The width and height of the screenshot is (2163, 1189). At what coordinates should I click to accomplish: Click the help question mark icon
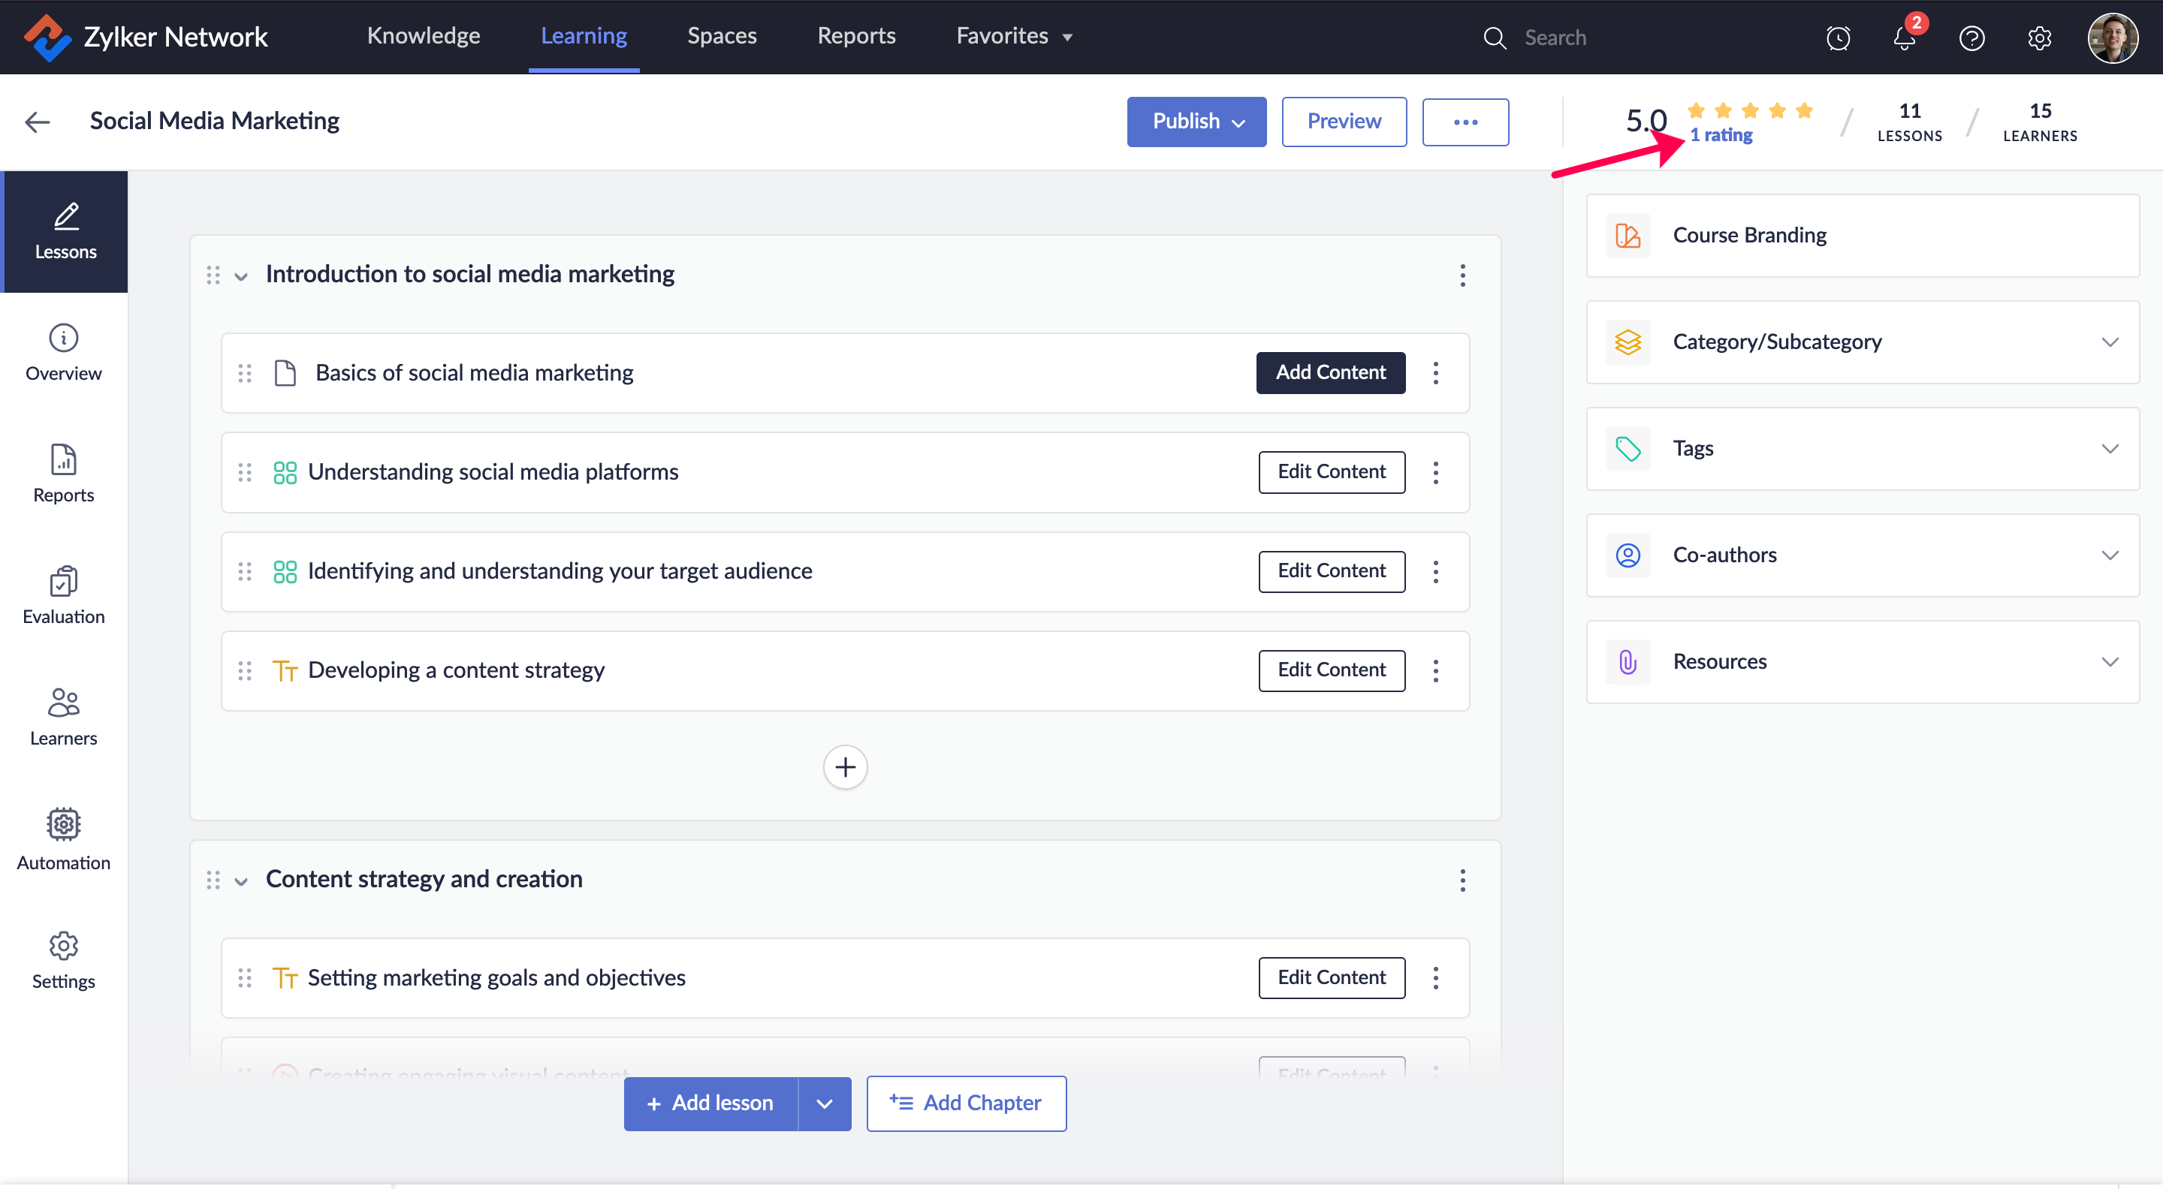point(1971,38)
